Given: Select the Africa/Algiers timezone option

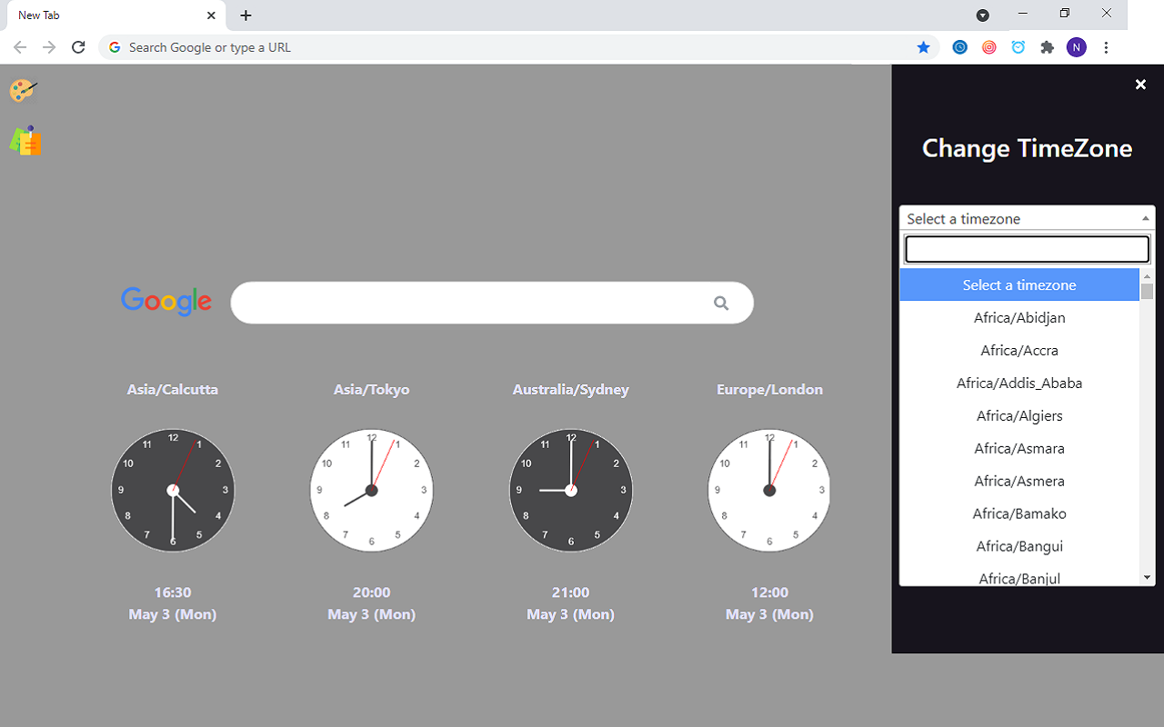Looking at the screenshot, I should [x=1018, y=415].
